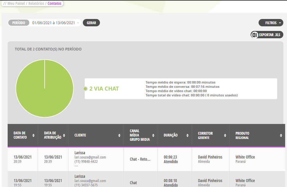
Task: Go to Meu Painel breadcrumb
Action: click(x=16, y=3)
